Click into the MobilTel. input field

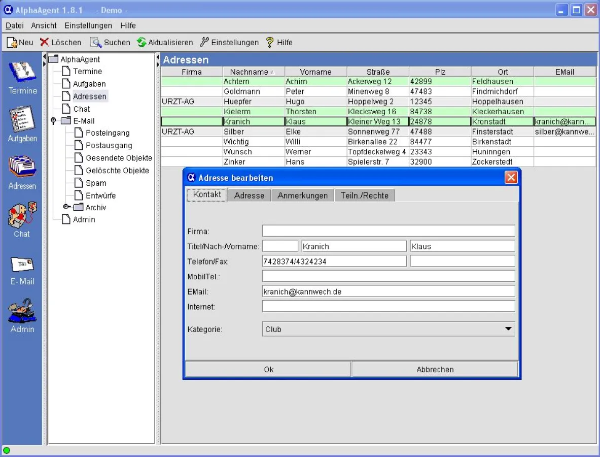(x=388, y=276)
